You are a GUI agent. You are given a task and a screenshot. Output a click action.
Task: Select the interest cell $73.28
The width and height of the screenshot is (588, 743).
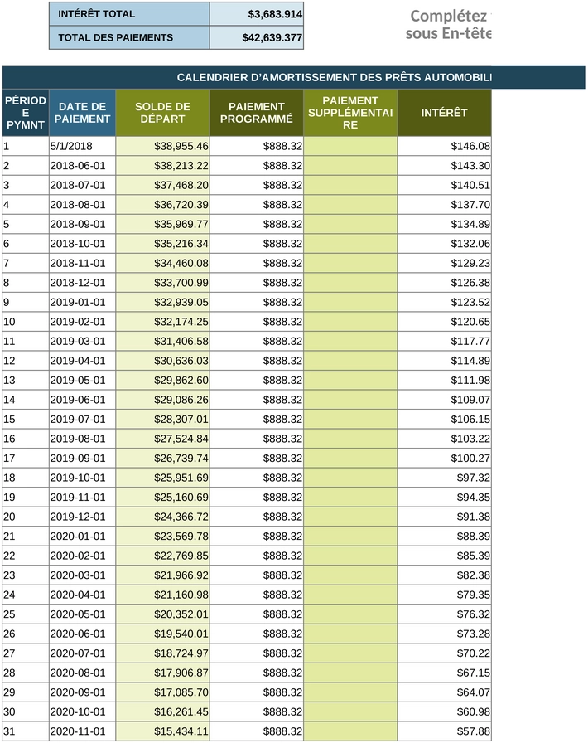point(444,634)
